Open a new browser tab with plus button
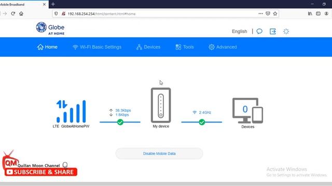Image resolution: width=332 pixels, height=186 pixels. point(53,4)
